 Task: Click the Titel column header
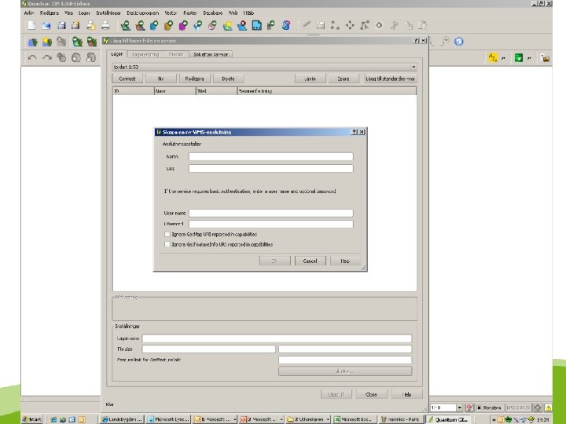click(217, 91)
